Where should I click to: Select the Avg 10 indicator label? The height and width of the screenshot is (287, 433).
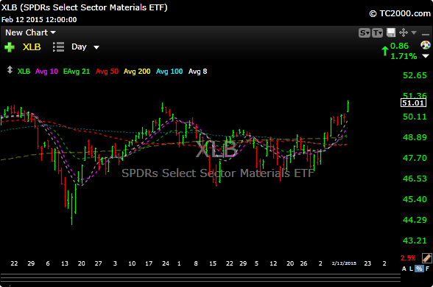46,72
